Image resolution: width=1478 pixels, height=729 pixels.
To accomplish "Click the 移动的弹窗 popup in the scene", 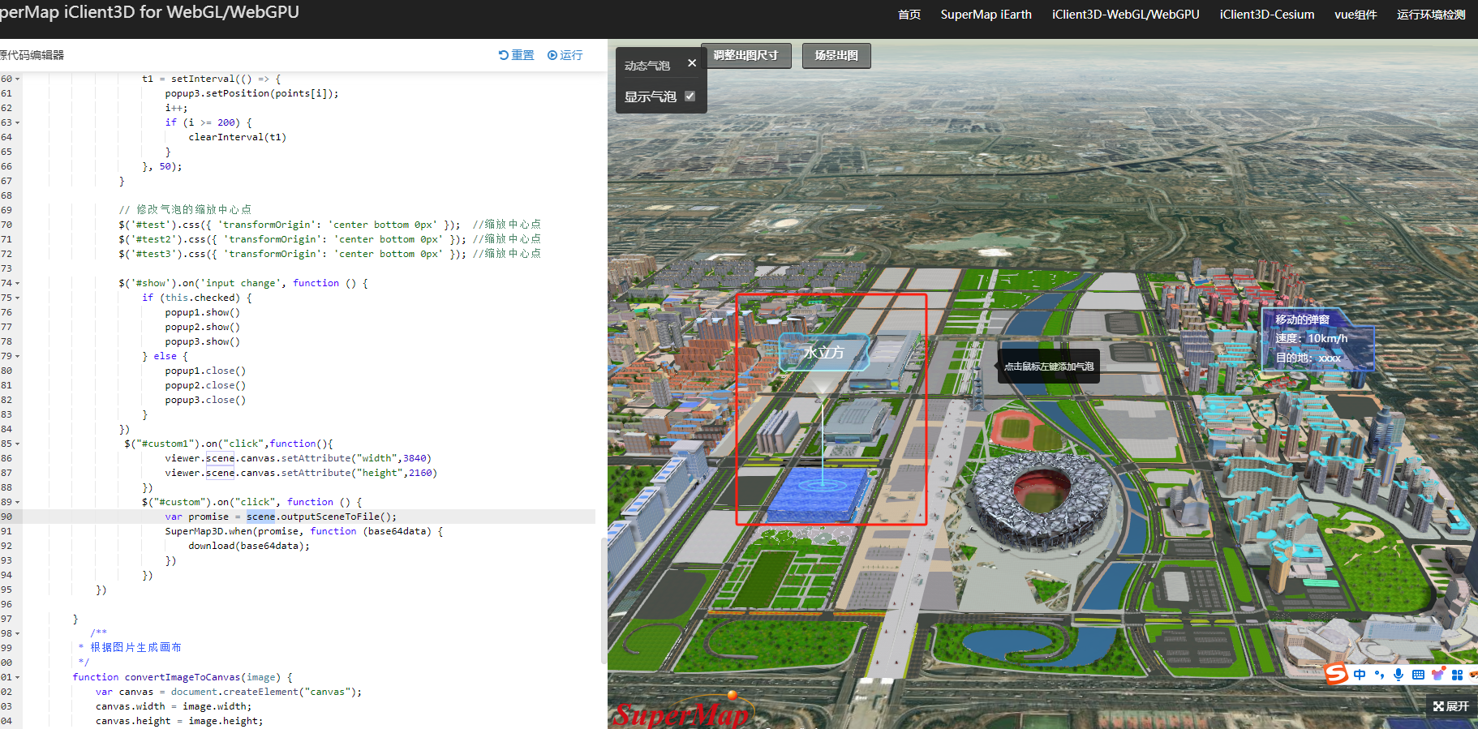I will pos(1317,339).
